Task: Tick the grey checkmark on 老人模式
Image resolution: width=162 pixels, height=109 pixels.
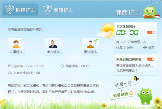Action: tap(59, 41)
